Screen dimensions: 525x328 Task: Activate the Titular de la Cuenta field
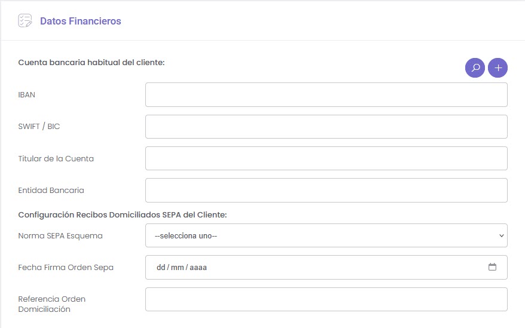[x=326, y=158]
